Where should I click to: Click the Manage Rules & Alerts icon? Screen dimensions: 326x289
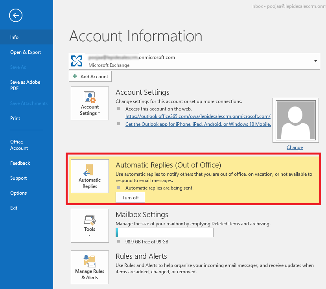(x=90, y=267)
